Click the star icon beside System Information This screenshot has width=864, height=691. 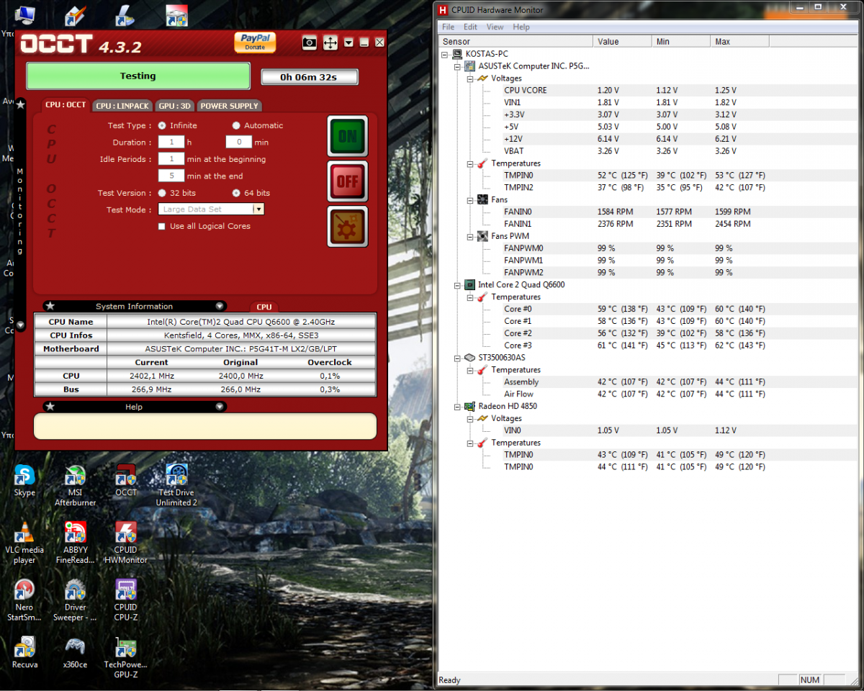[50, 307]
